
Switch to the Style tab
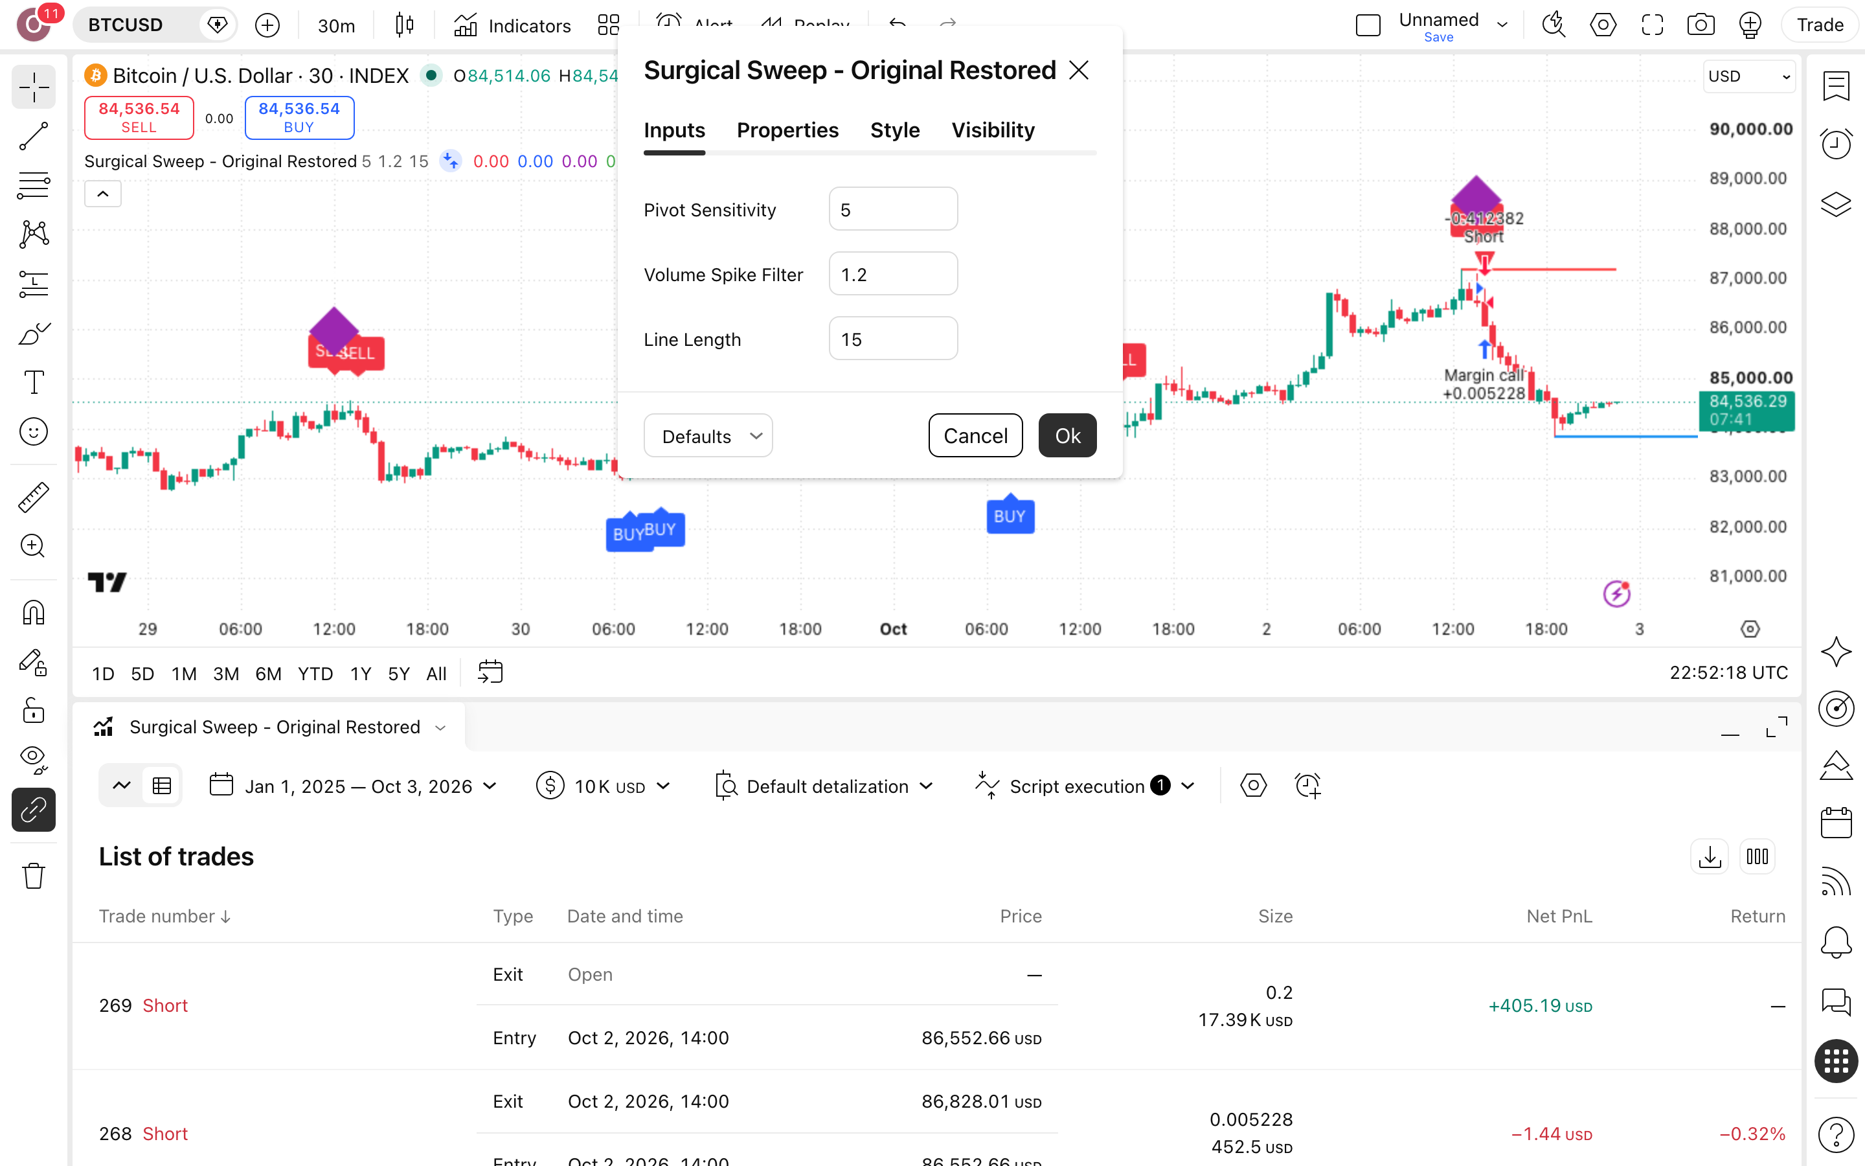point(895,130)
